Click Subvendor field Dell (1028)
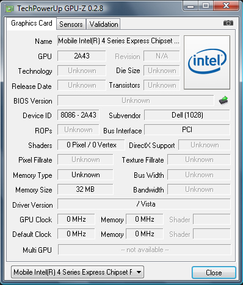243x285 pixels. coord(187,115)
